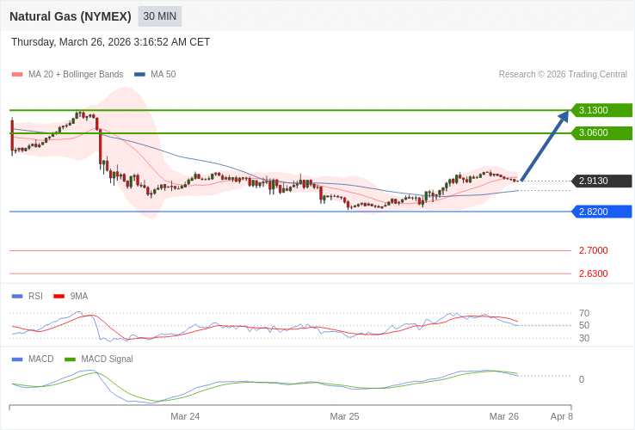635x430 pixels.
Task: Click the MA 20 + Bollinger Bands legend swatch
Action: click(x=17, y=75)
